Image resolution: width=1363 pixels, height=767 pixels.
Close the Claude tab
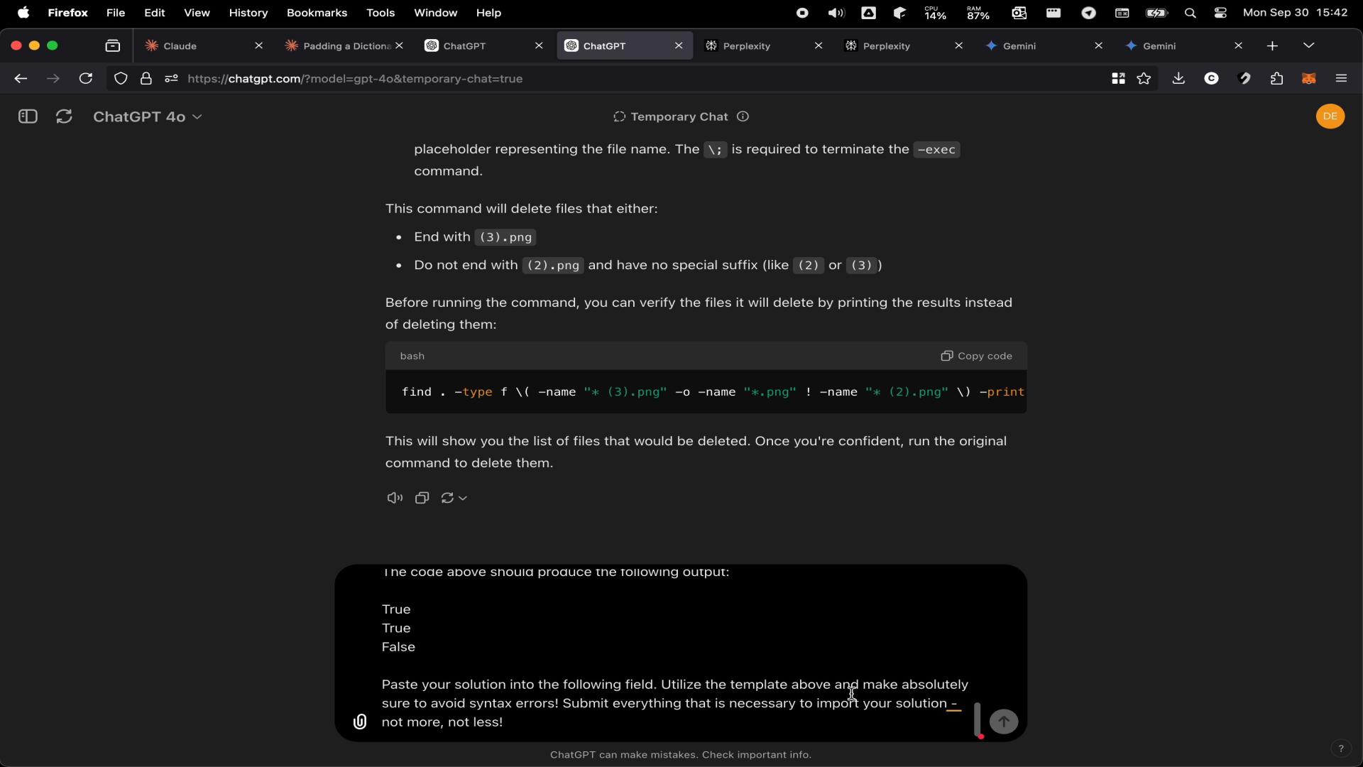pos(259,46)
